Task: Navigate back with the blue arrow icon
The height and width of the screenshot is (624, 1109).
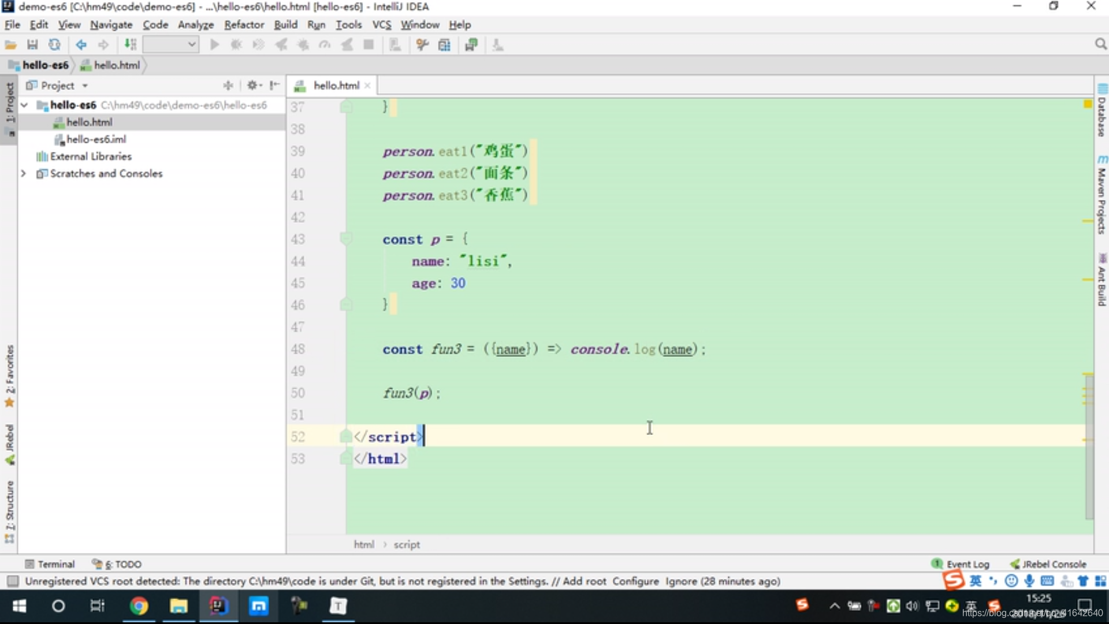Action: 81,45
